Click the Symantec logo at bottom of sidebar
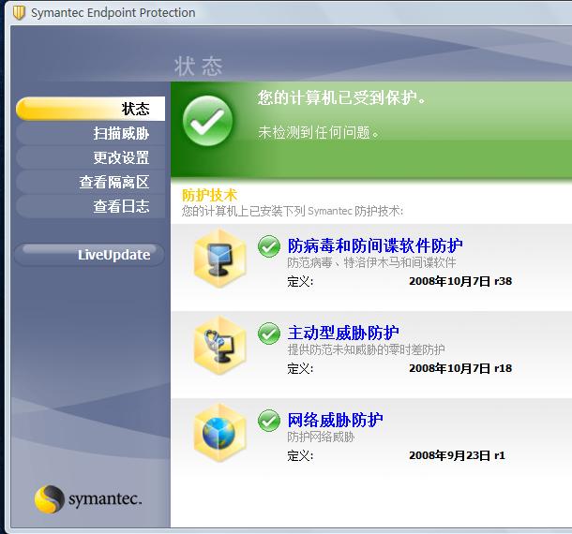The width and height of the screenshot is (572, 534). tap(88, 499)
